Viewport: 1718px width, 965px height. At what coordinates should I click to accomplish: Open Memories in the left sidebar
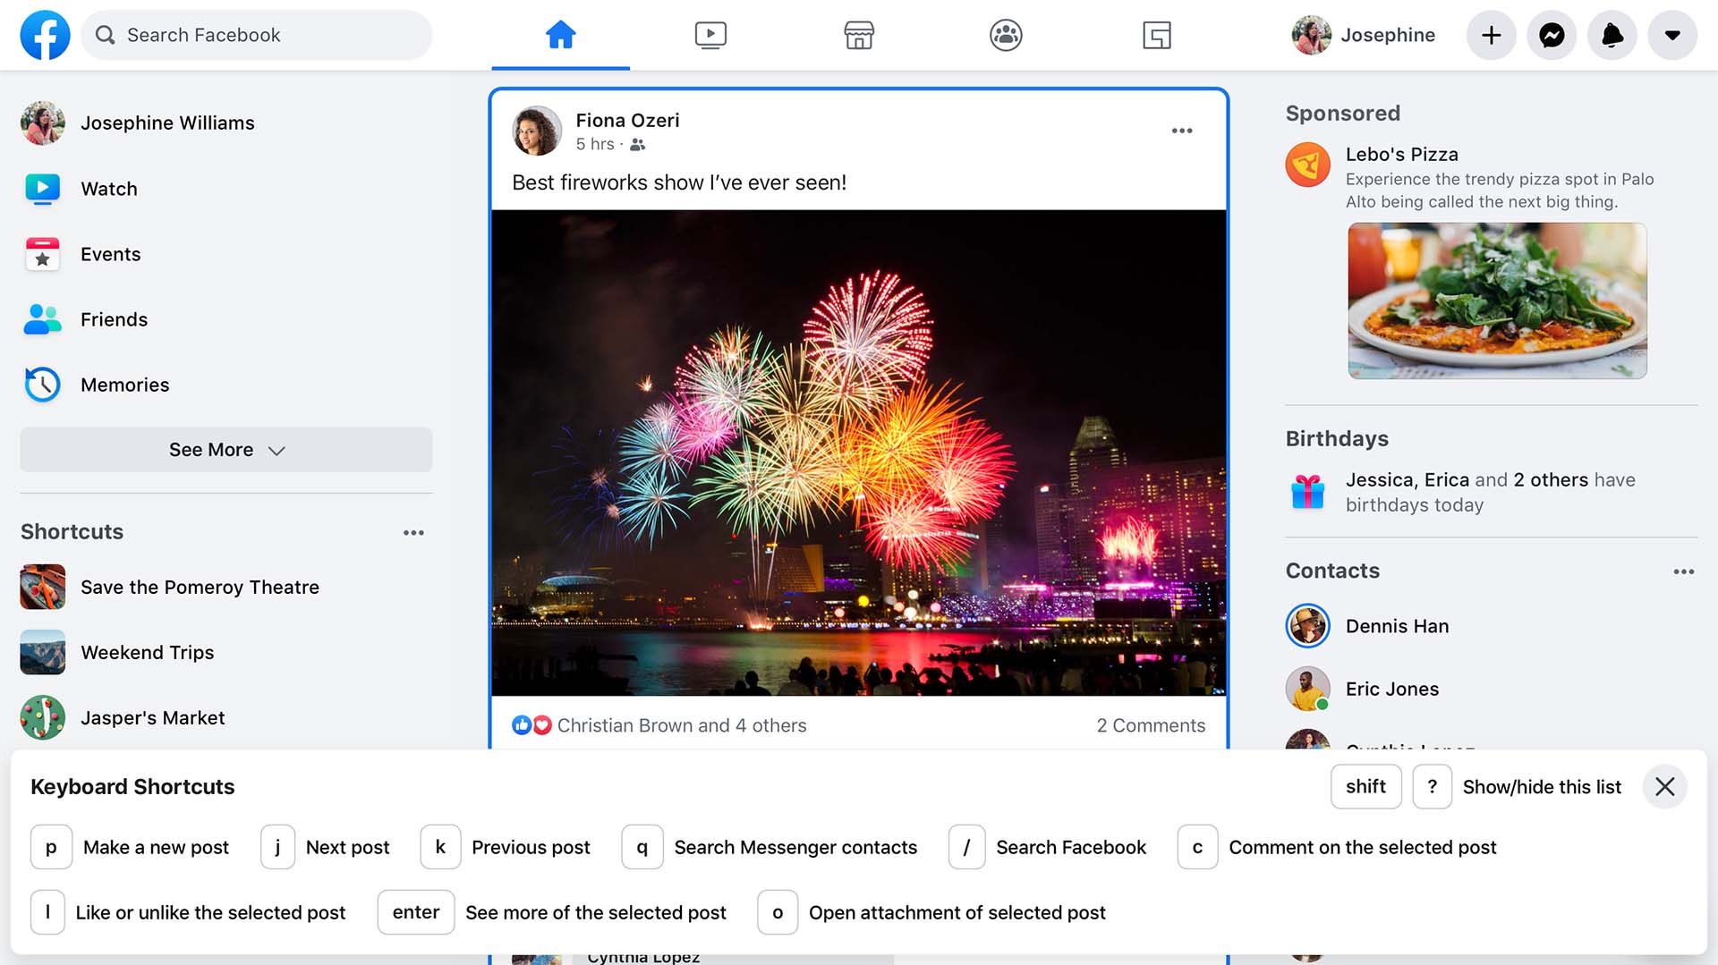(124, 385)
